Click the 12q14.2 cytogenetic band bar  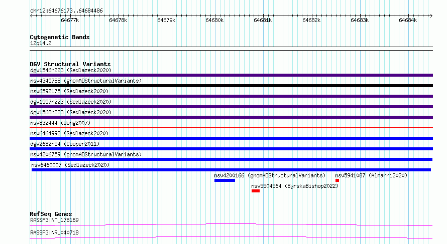click(x=231, y=49)
